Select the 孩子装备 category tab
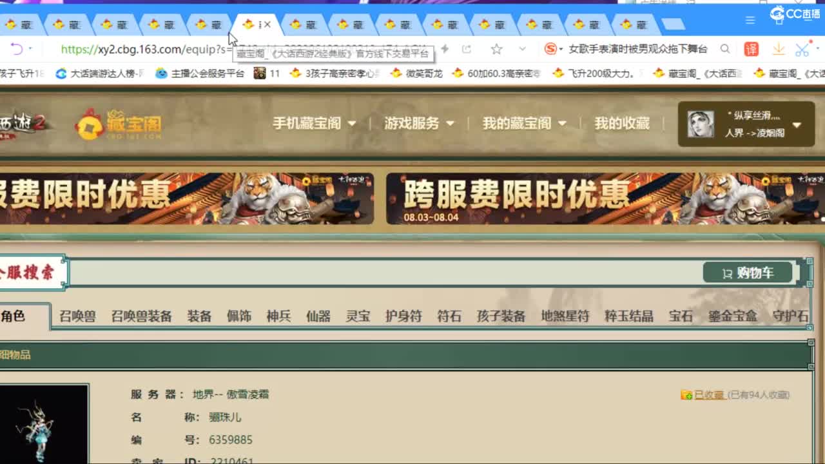Image resolution: width=825 pixels, height=464 pixels. (501, 316)
